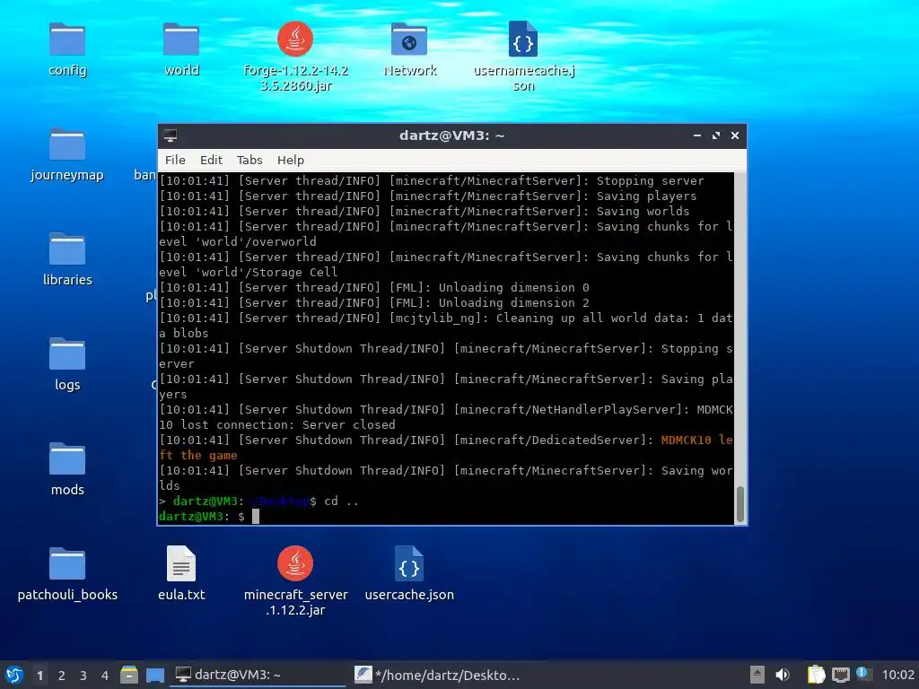The width and height of the screenshot is (919, 689).
Task: Click the removable media eject tray icon
Action: (x=757, y=675)
